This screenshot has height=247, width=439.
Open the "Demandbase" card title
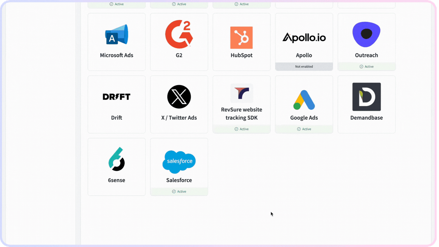click(x=367, y=118)
